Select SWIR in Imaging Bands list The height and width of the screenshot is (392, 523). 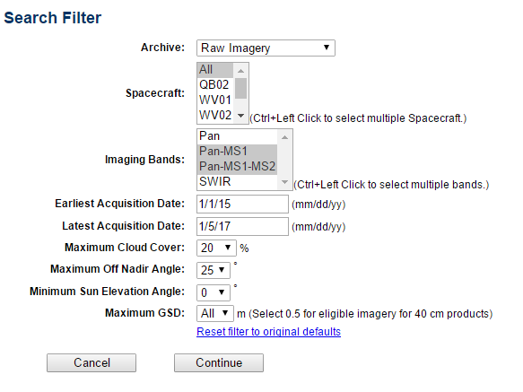pyautogui.click(x=237, y=181)
